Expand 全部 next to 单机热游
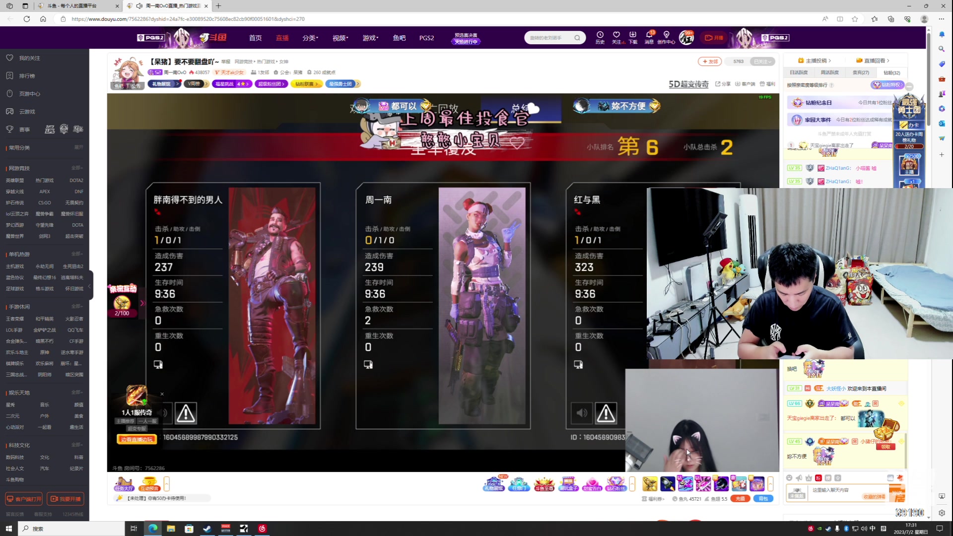953x536 pixels. [77, 254]
